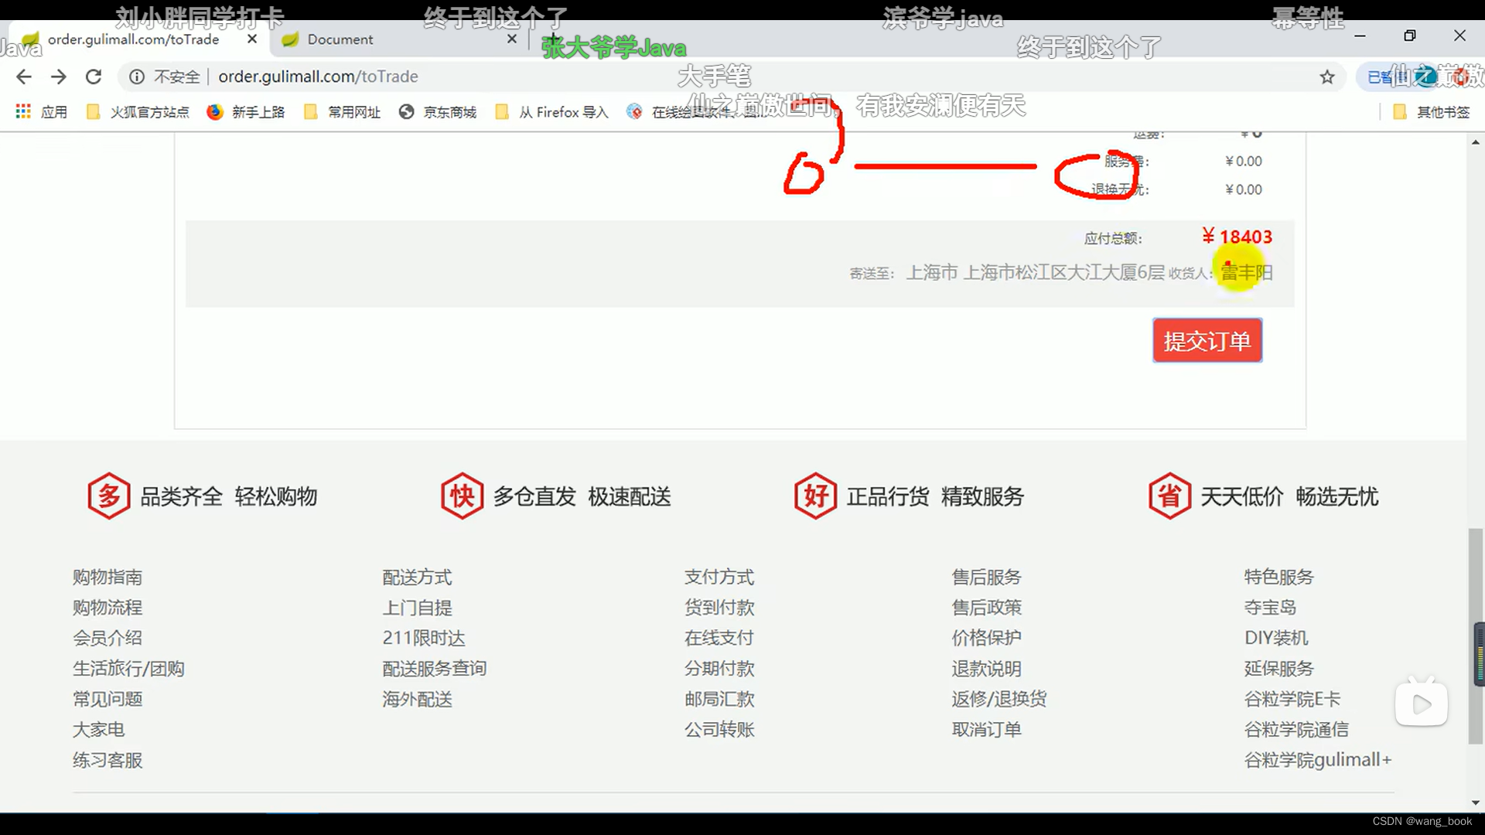Click the back navigation arrow
1485x835 pixels.
[24, 77]
